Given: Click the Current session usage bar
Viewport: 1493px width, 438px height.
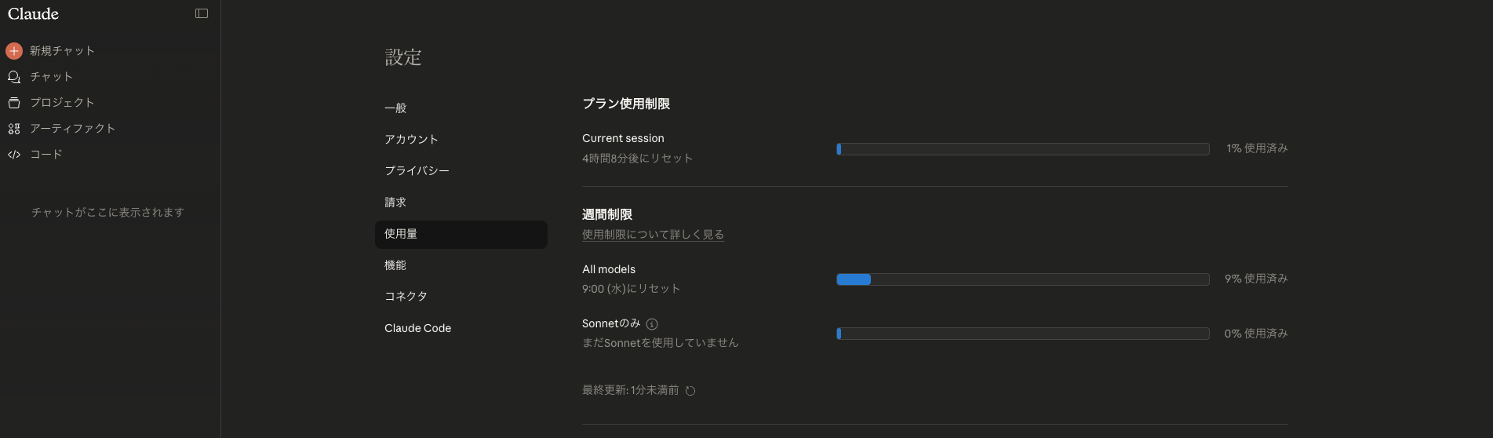Looking at the screenshot, I should tap(1022, 149).
